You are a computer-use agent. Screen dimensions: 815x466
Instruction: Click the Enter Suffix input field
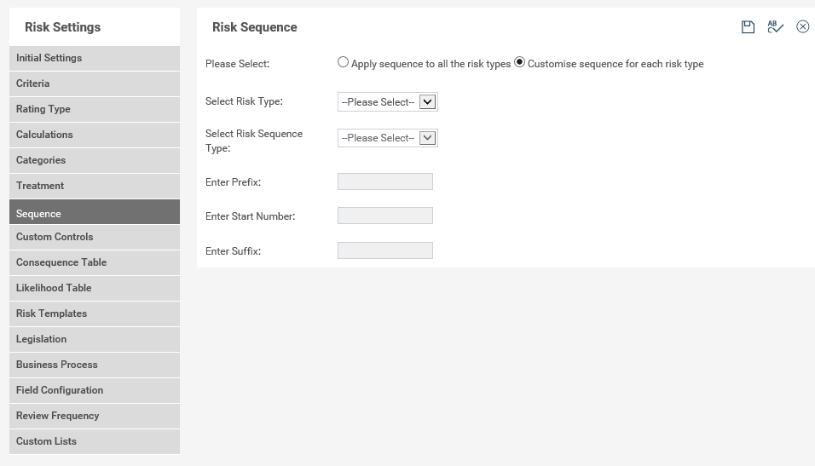385,250
